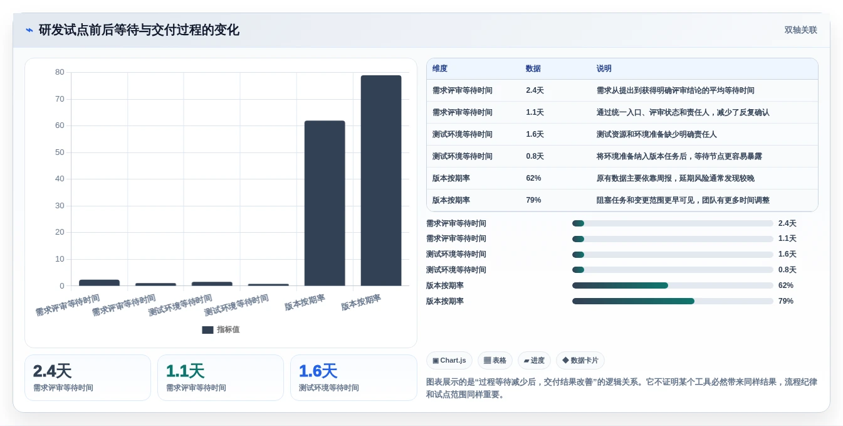The height and width of the screenshot is (426, 843).
Task: Click y-axis label 50
Action: point(60,152)
